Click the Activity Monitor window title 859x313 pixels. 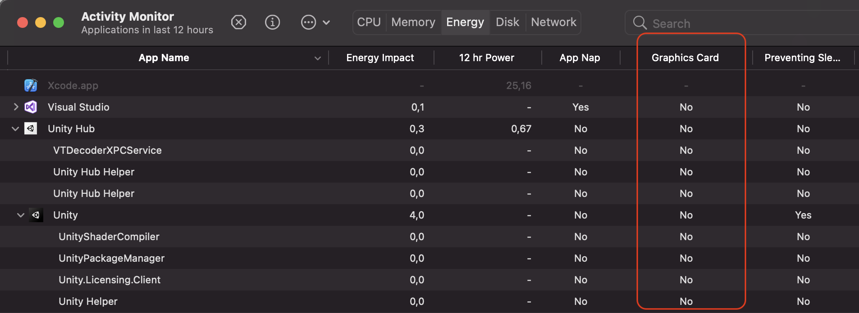[128, 17]
